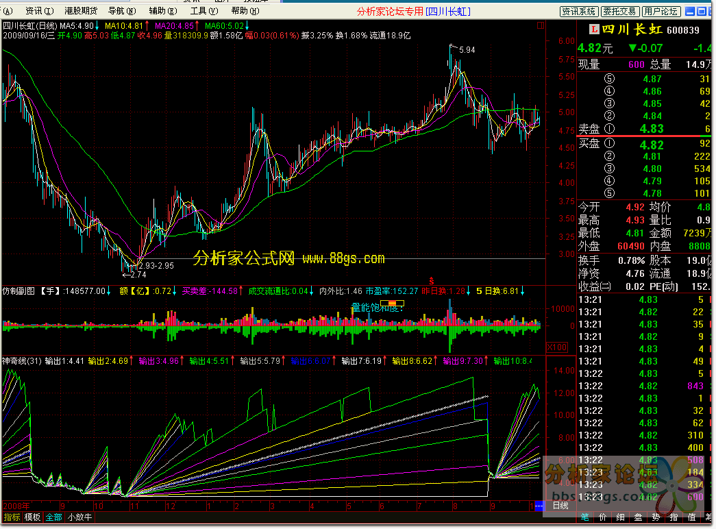This screenshot has height=529, width=716.
Task: Click the red L icon beside 四川长虹
Action: tap(594, 29)
